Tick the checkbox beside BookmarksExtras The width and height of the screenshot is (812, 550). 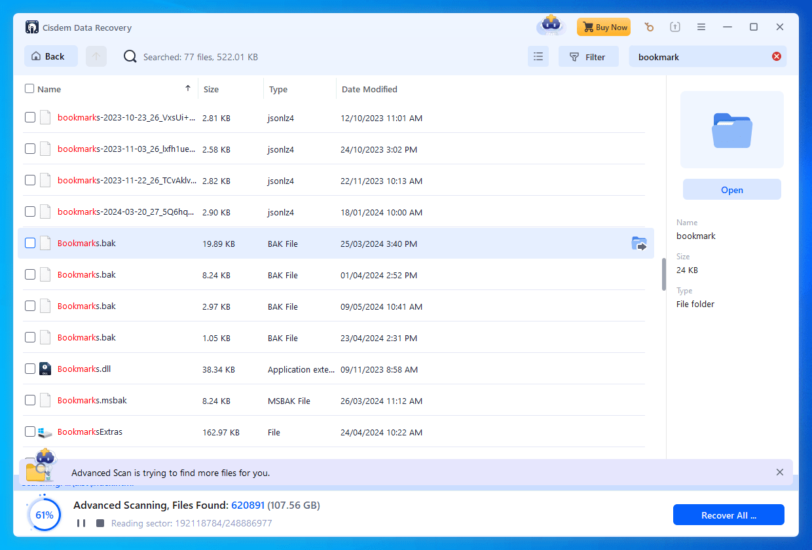[29, 431]
